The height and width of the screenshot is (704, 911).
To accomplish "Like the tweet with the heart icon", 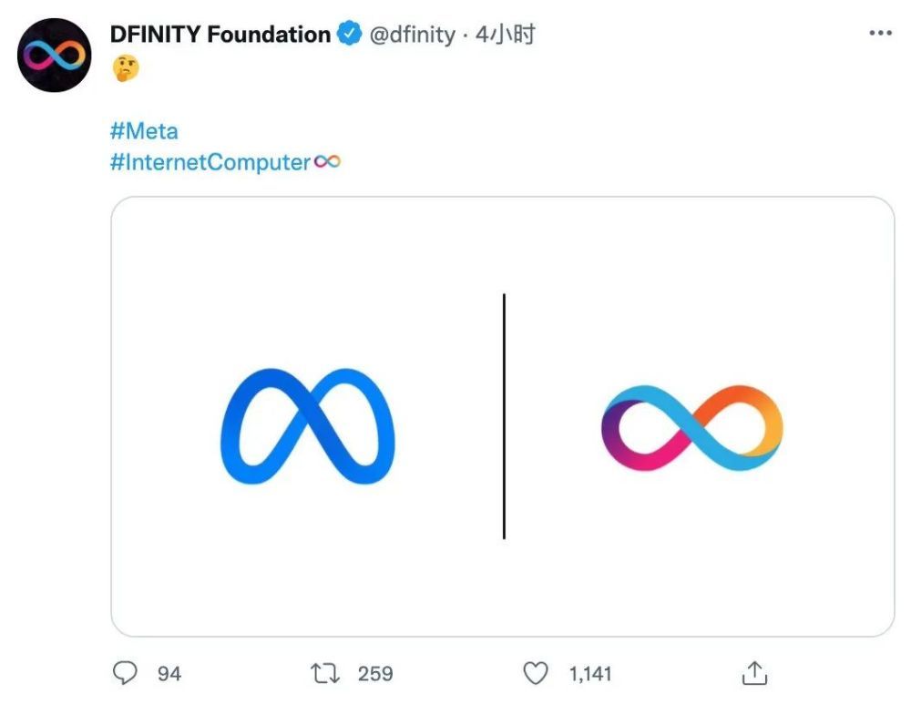I will [537, 673].
